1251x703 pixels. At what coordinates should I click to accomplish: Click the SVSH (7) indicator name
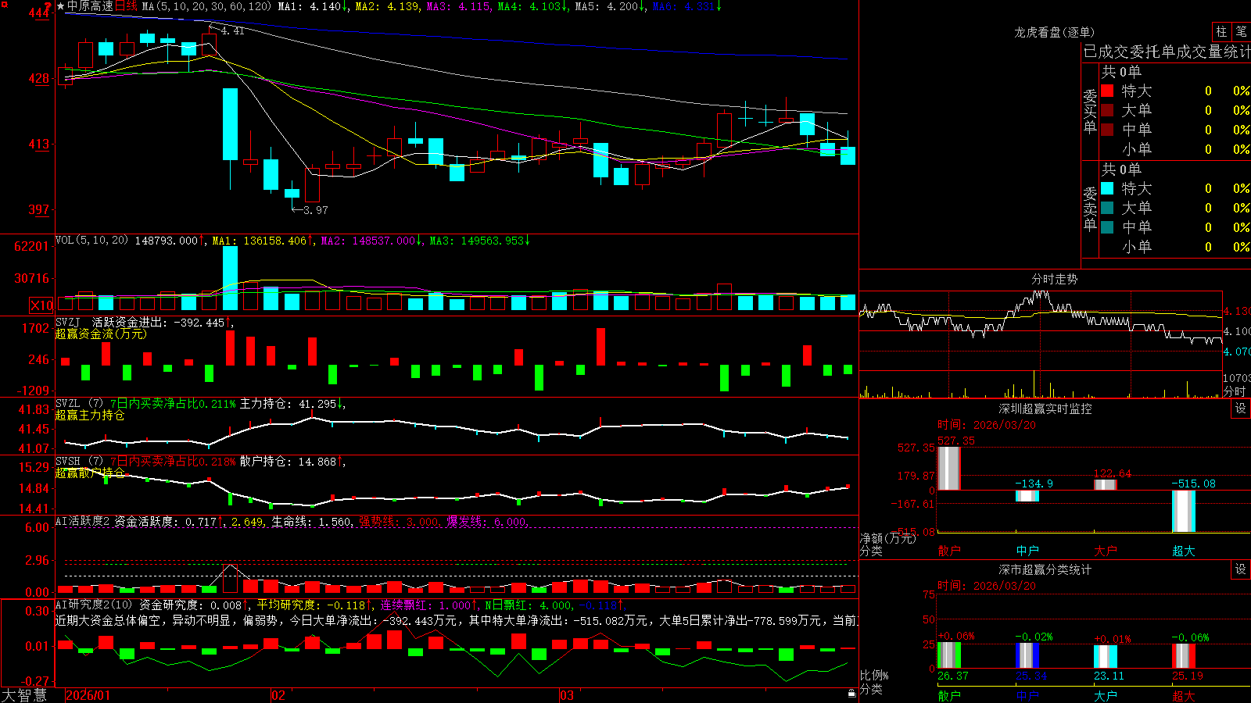[79, 461]
